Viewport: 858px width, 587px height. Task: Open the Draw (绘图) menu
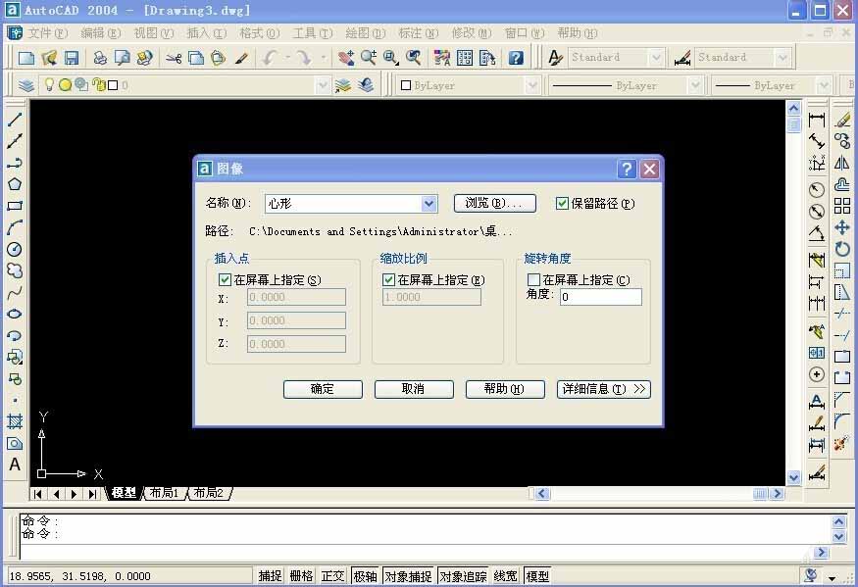click(366, 33)
